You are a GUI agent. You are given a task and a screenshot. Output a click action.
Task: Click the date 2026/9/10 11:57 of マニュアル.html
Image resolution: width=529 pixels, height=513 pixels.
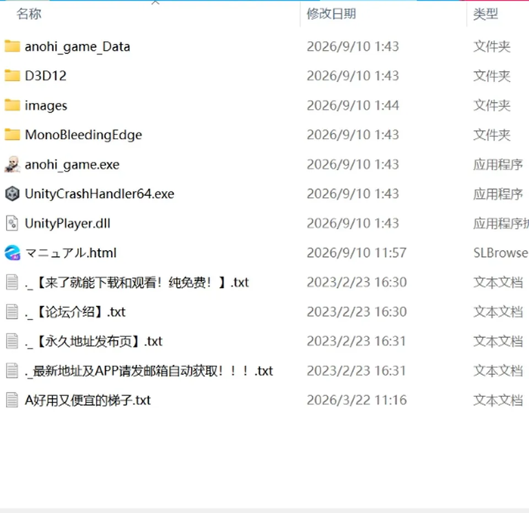pos(357,253)
